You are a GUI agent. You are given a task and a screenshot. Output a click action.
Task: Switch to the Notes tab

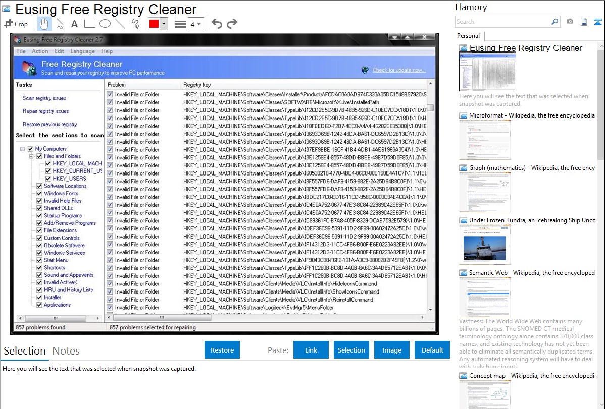(66, 351)
